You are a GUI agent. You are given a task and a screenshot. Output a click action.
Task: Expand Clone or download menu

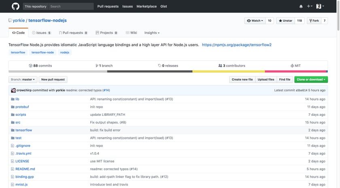click(311, 79)
